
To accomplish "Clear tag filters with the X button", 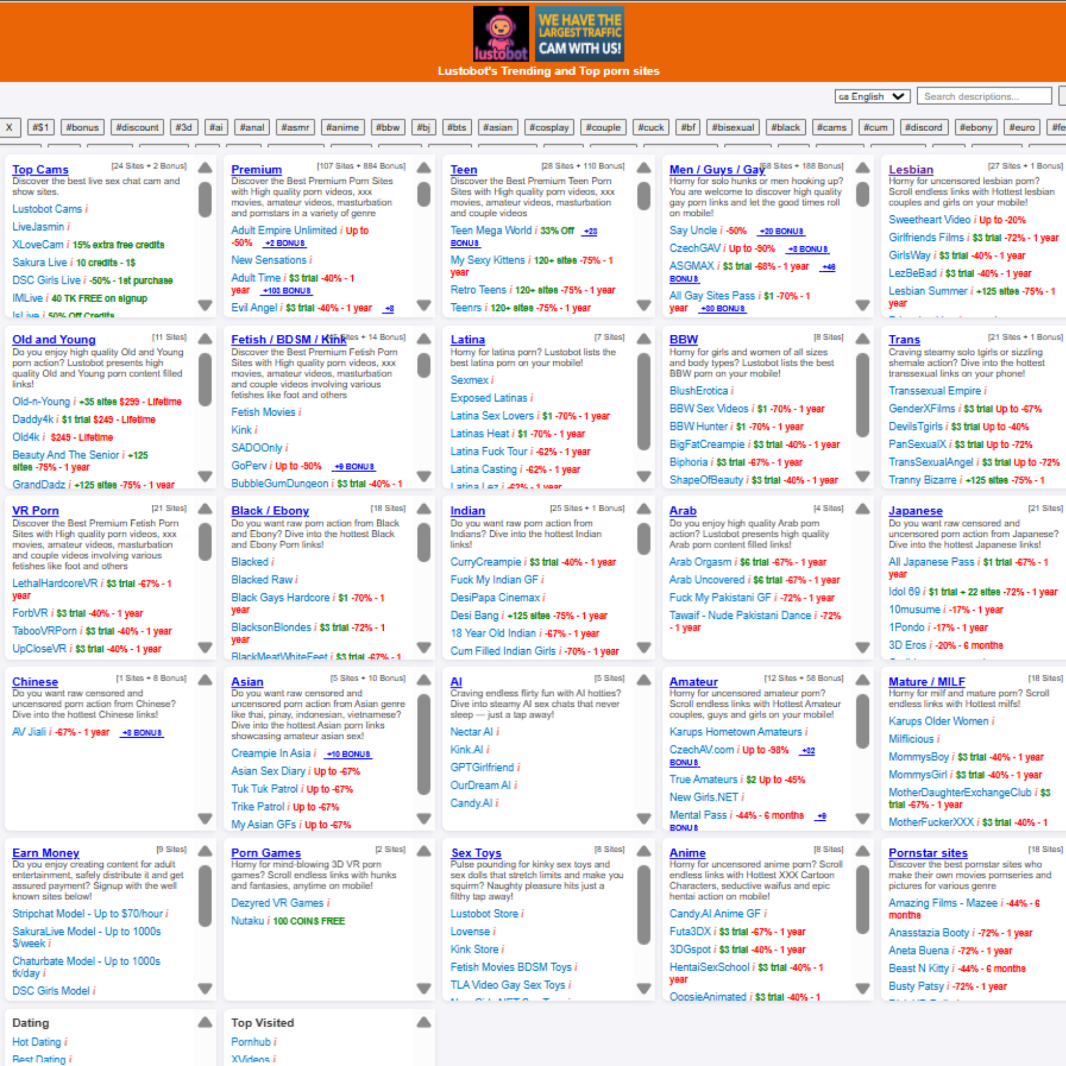I will [10, 127].
